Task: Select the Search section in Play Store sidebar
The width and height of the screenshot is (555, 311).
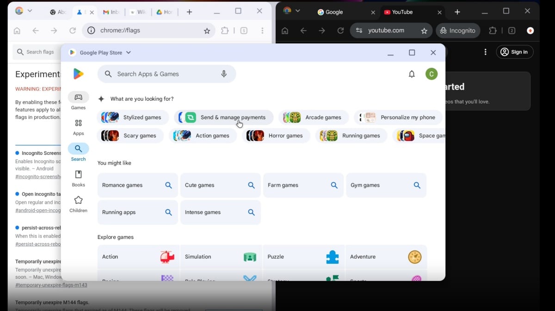Action: tap(78, 152)
